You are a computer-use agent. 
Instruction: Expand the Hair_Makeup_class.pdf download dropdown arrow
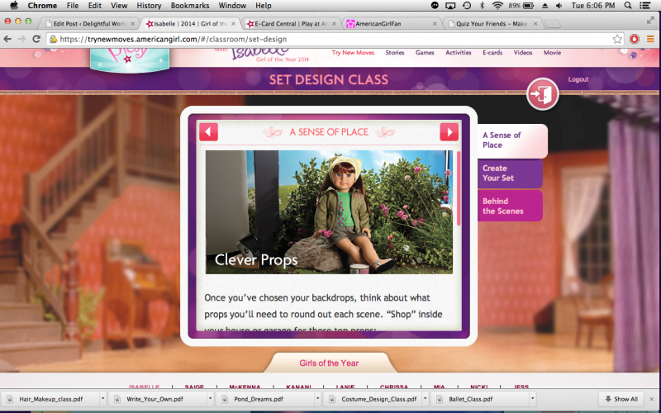click(x=102, y=399)
